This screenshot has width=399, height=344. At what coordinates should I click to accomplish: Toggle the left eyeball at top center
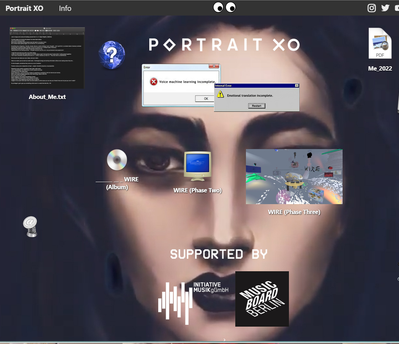(x=217, y=7)
